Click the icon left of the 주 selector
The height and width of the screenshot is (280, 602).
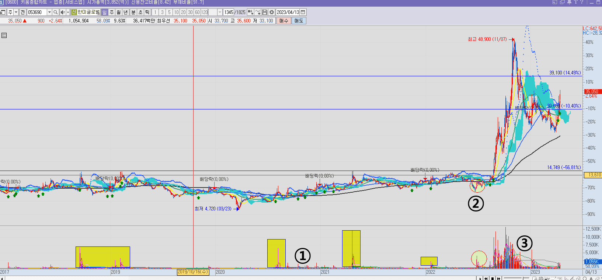click(3, 12)
